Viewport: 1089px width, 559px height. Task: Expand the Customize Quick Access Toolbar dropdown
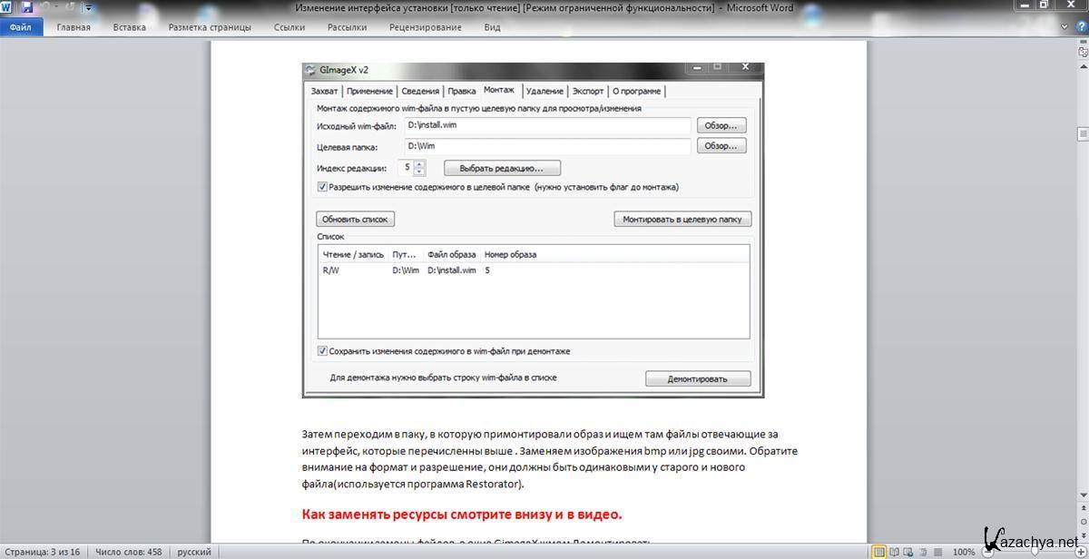(89, 8)
